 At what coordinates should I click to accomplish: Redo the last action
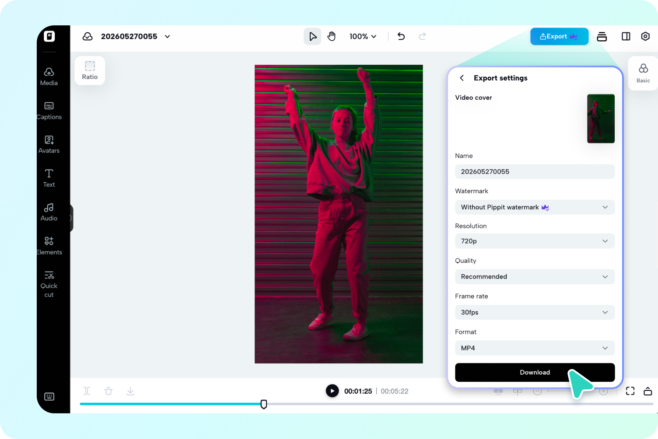click(422, 36)
